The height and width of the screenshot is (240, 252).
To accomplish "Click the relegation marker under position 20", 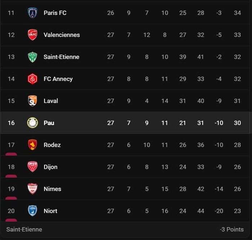I will (11, 220).
